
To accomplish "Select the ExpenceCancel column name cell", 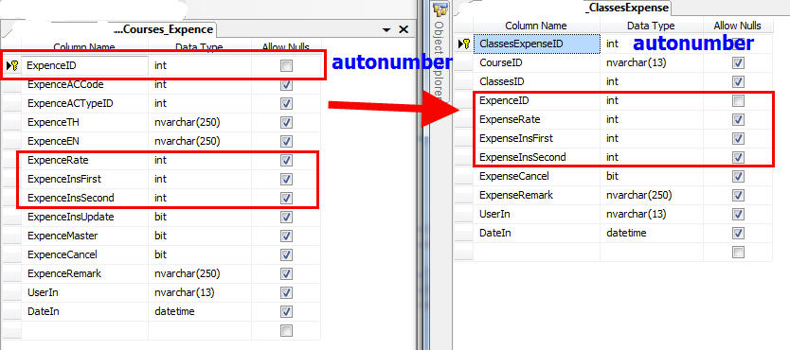I will point(85,255).
